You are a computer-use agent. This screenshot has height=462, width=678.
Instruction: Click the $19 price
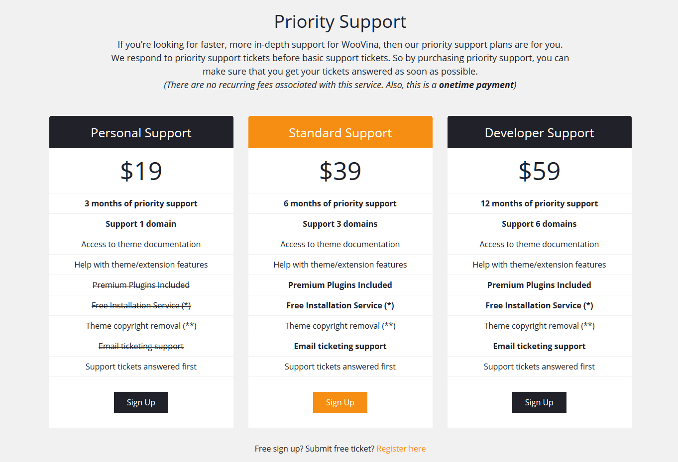click(x=141, y=171)
